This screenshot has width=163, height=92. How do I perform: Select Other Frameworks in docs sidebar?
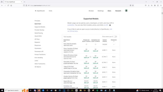point(40,64)
